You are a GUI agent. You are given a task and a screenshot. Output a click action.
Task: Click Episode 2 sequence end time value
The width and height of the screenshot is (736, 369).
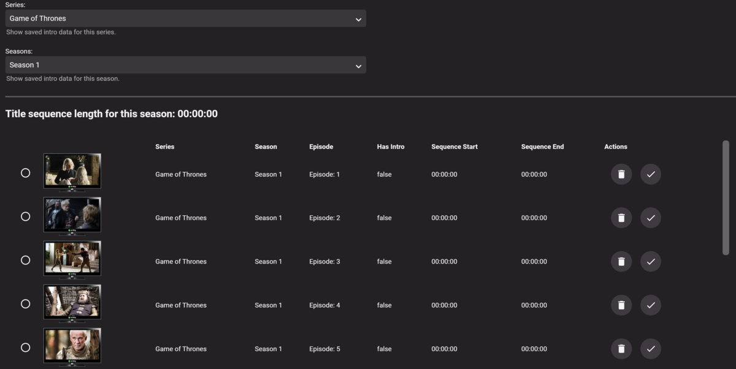click(x=534, y=218)
